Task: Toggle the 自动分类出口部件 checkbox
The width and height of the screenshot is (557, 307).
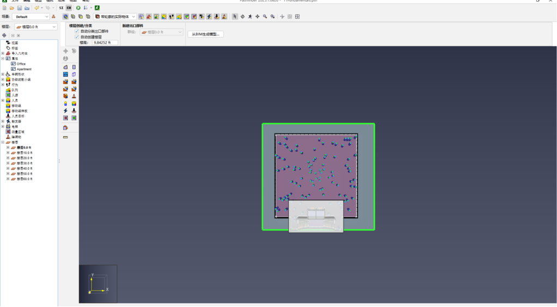Action: point(77,32)
